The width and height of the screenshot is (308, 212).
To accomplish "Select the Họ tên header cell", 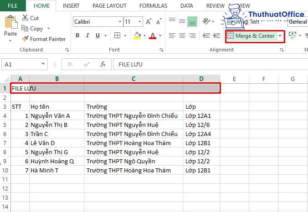I will [x=56, y=107].
